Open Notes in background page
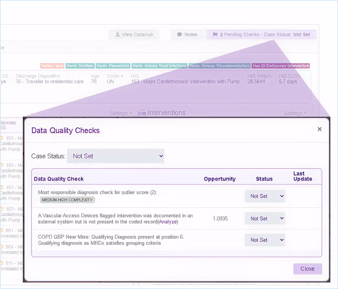Screen dimensions: 338x289 (x=187, y=34)
